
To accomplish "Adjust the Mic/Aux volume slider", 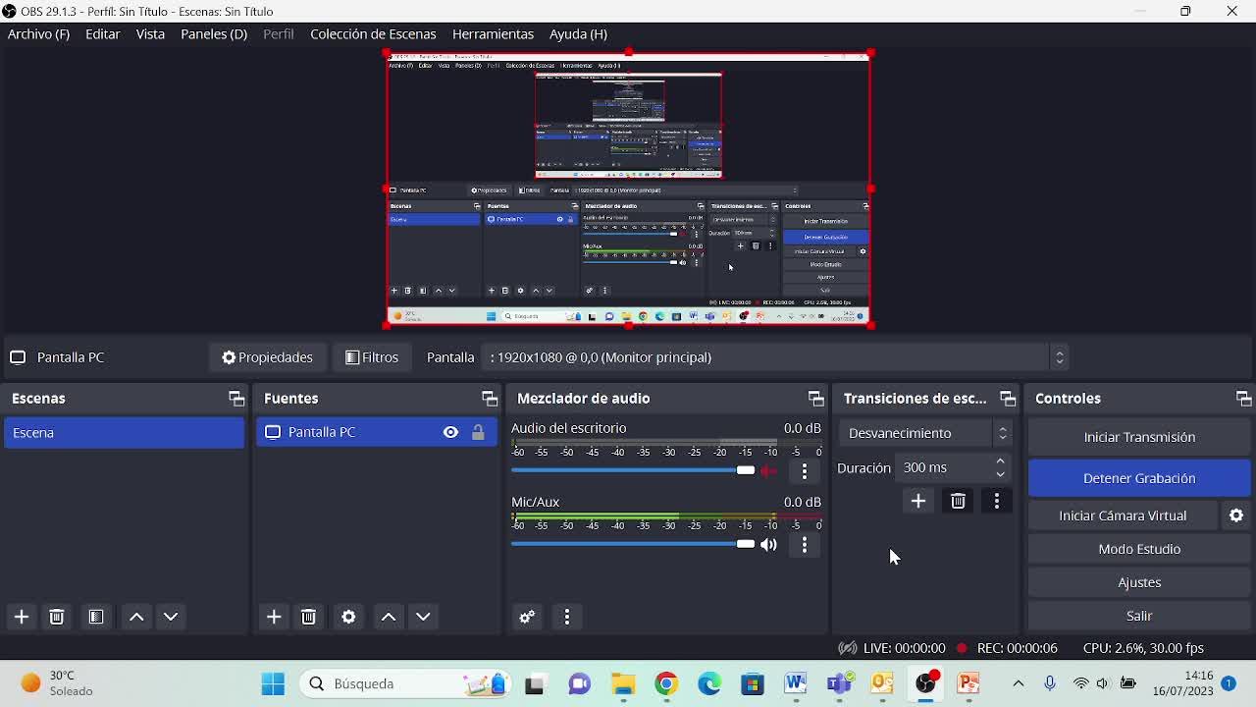I will (x=633, y=544).
